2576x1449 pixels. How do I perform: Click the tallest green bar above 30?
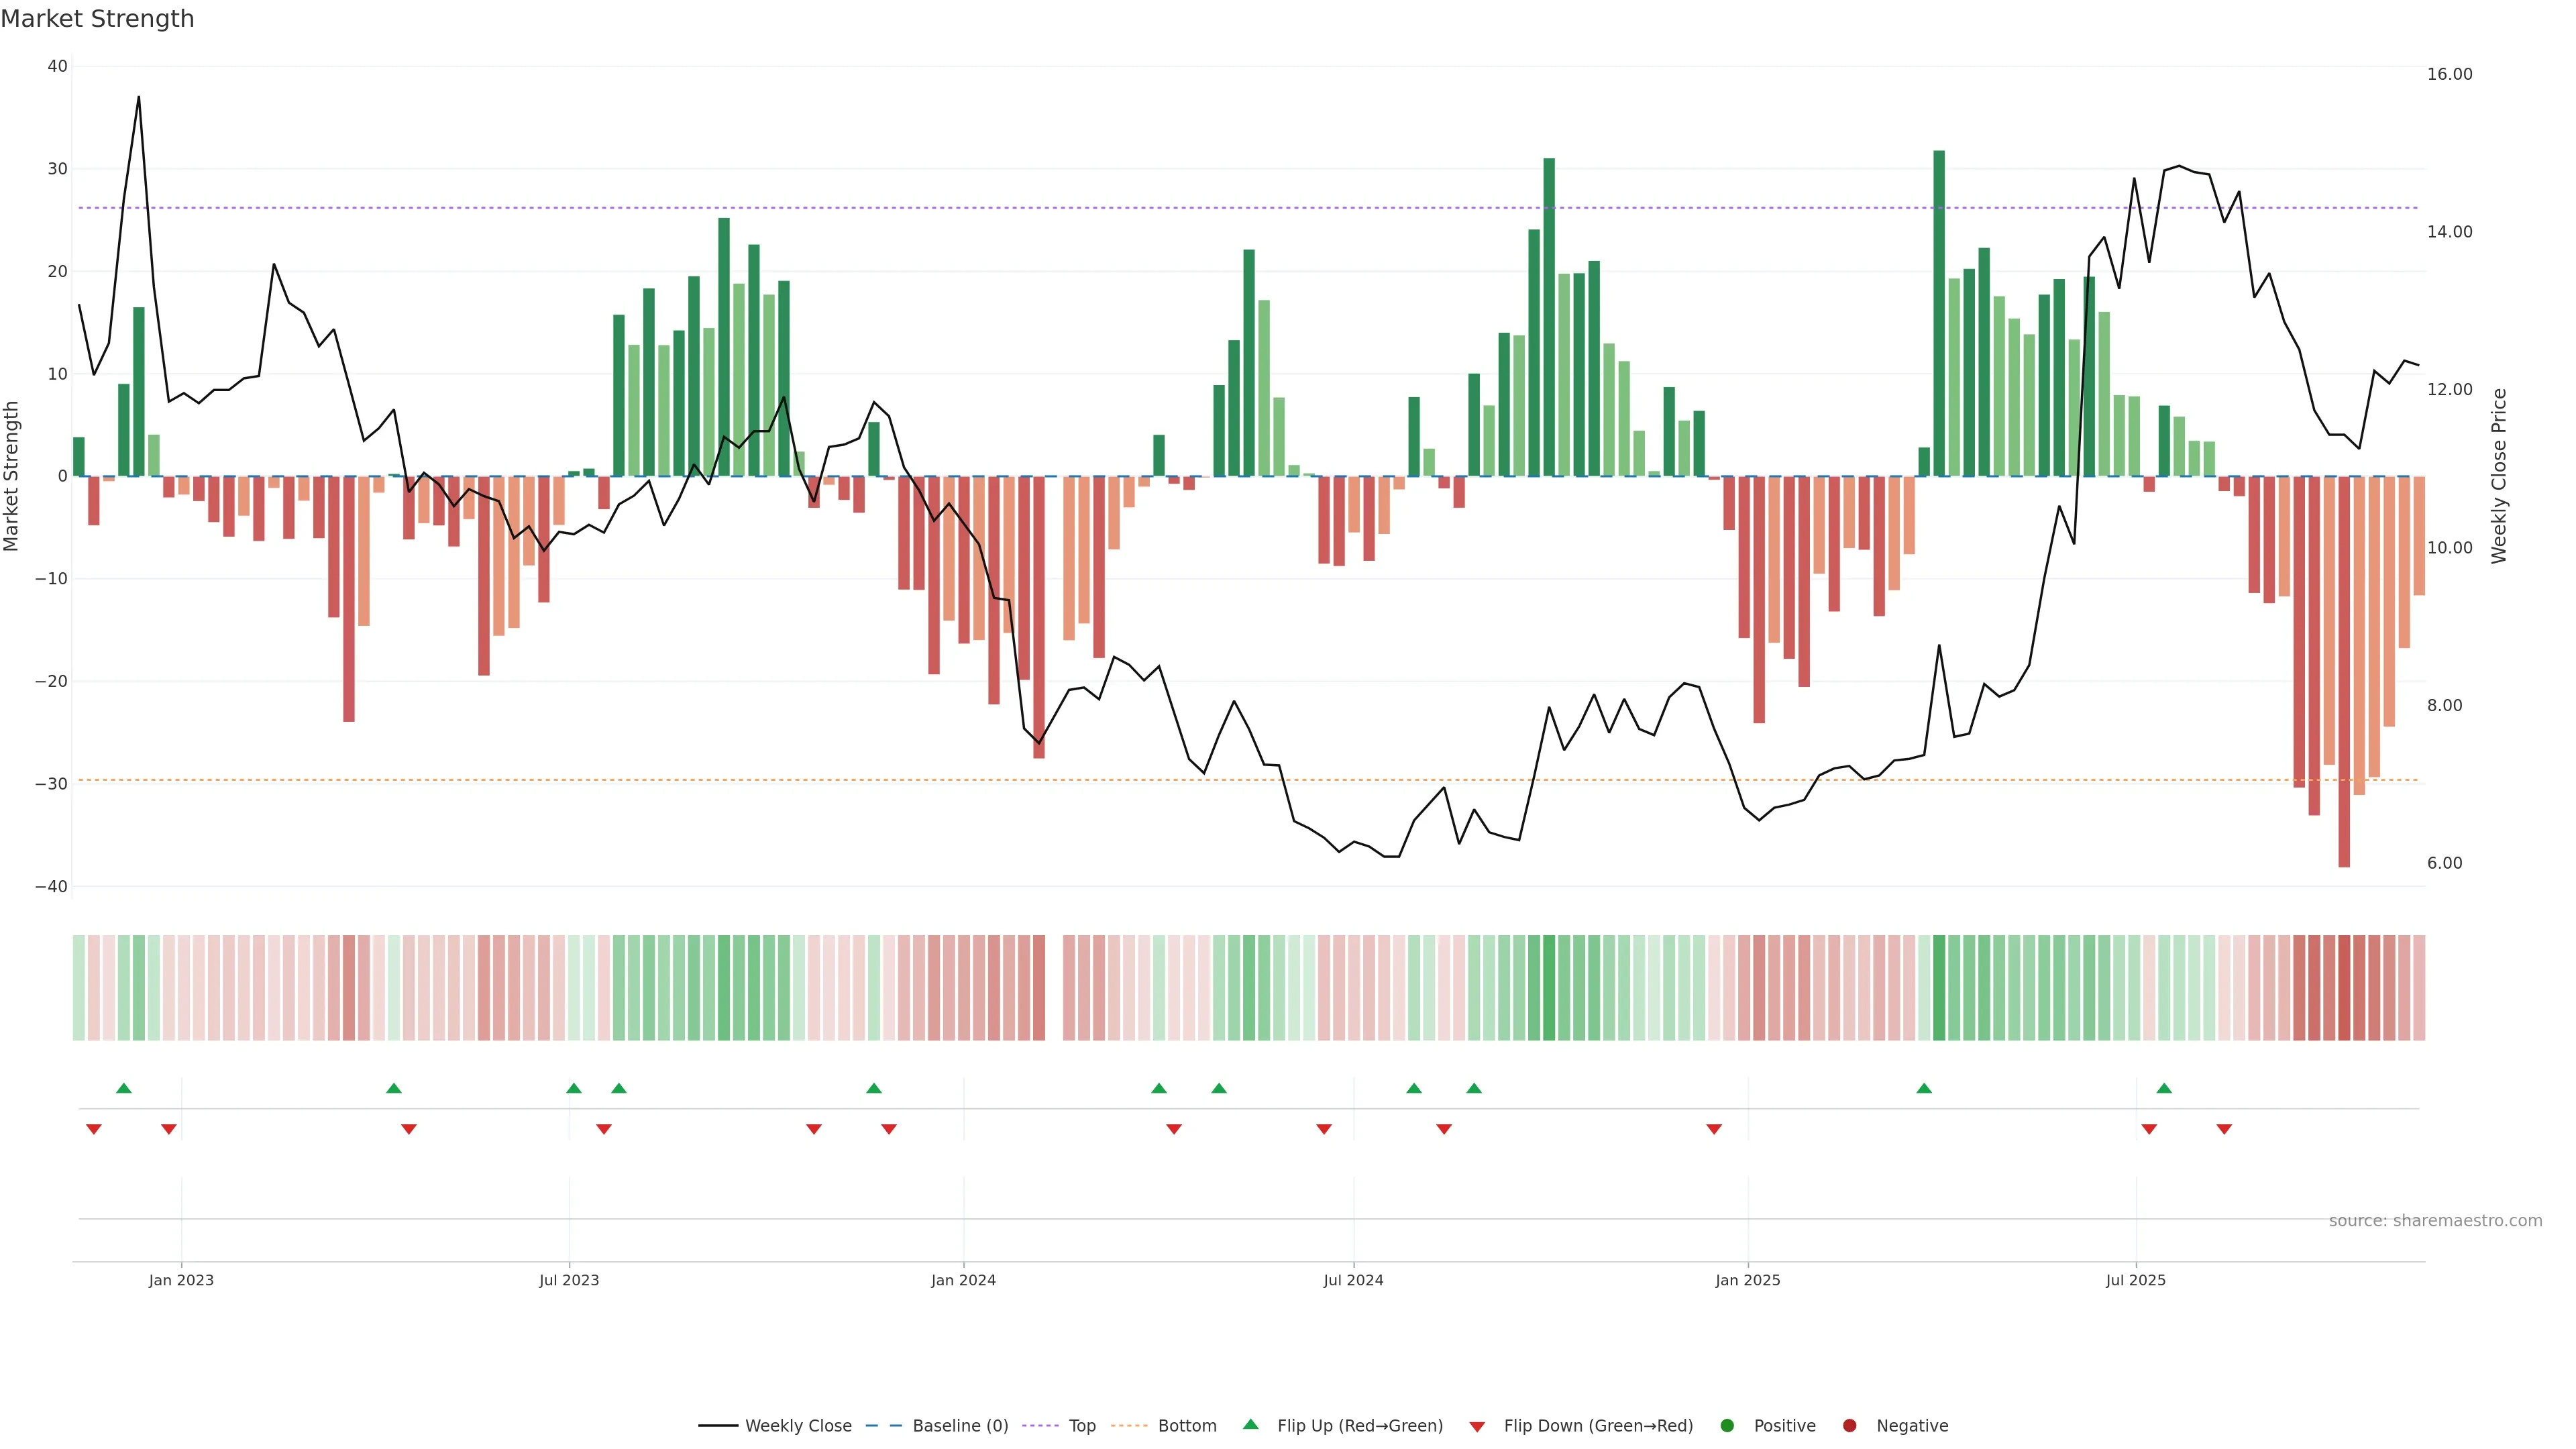coord(1939,310)
